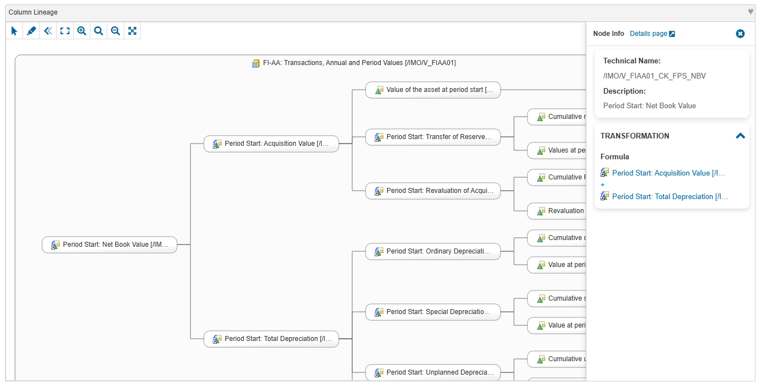
Task: Click the Technical Name: label
Action: point(632,61)
